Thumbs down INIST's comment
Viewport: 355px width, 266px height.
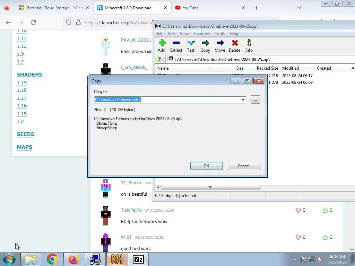(298, 237)
